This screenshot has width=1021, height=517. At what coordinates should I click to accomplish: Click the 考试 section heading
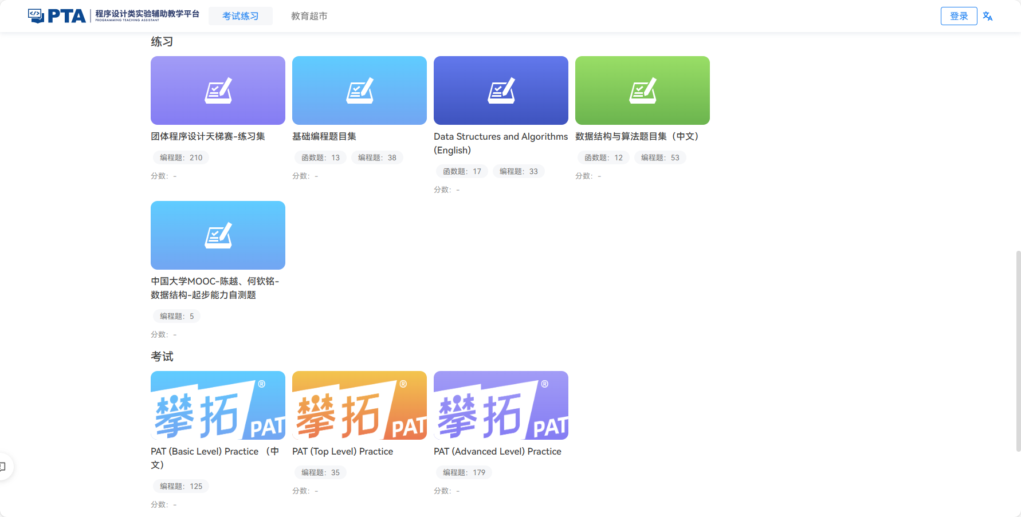[x=162, y=357]
